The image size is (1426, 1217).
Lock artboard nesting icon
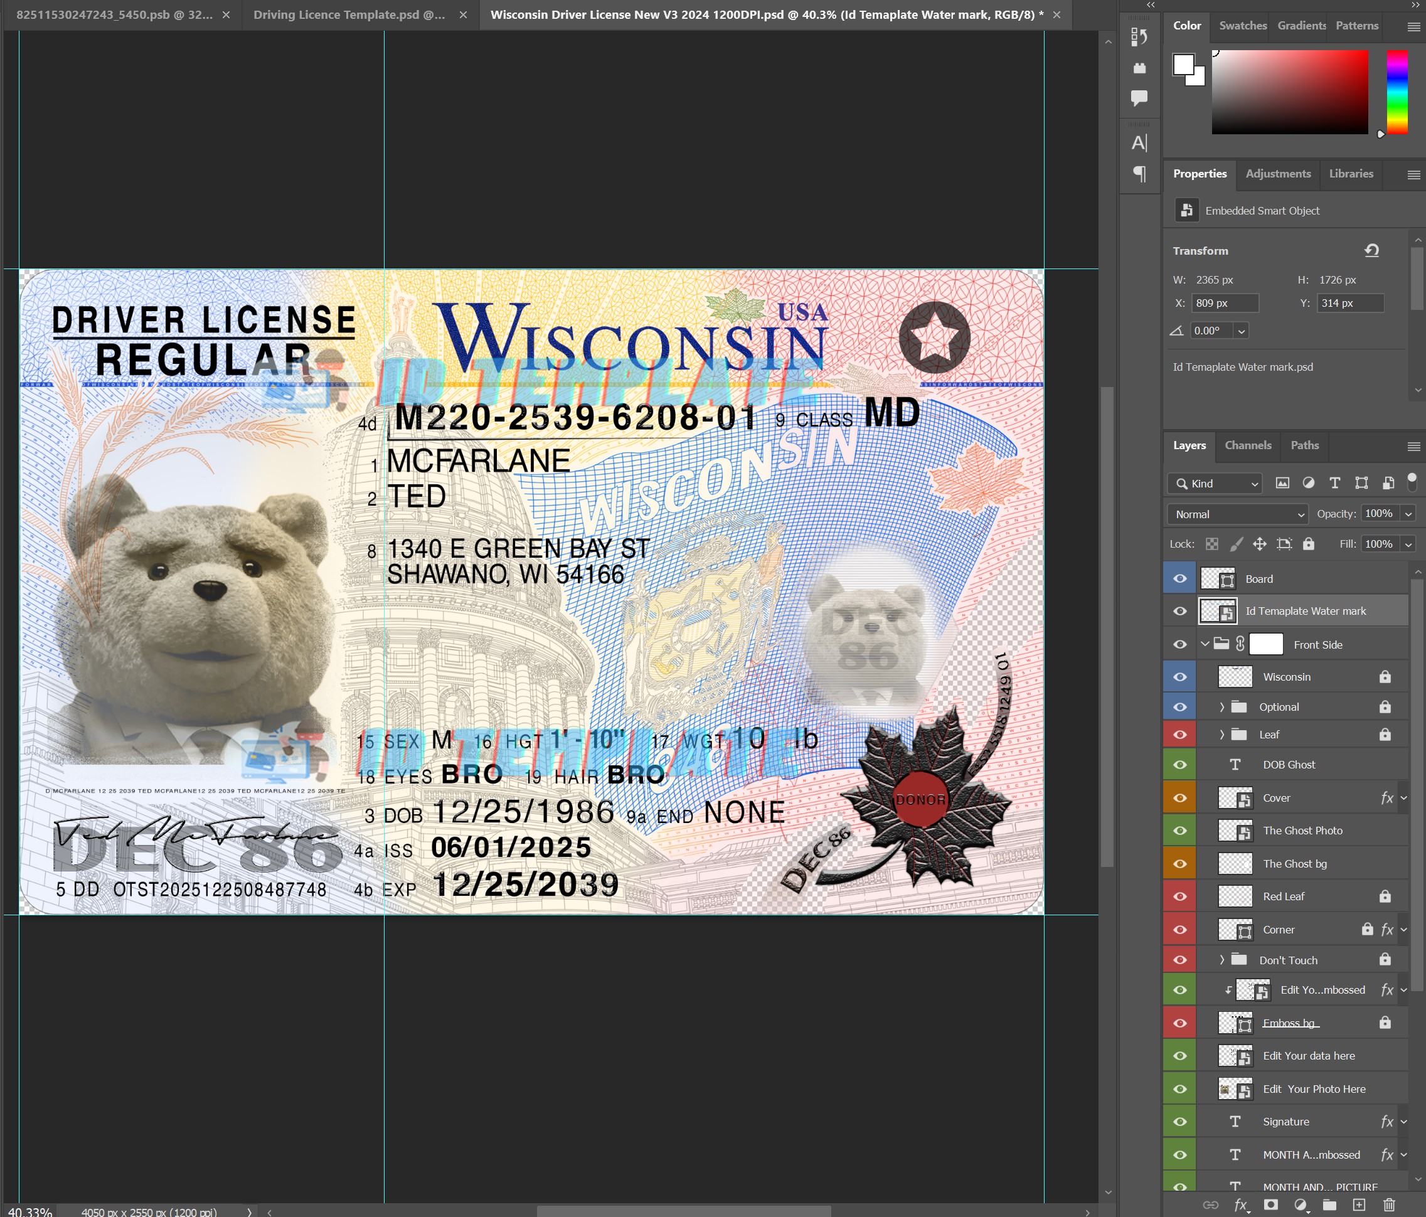pos(1284,545)
